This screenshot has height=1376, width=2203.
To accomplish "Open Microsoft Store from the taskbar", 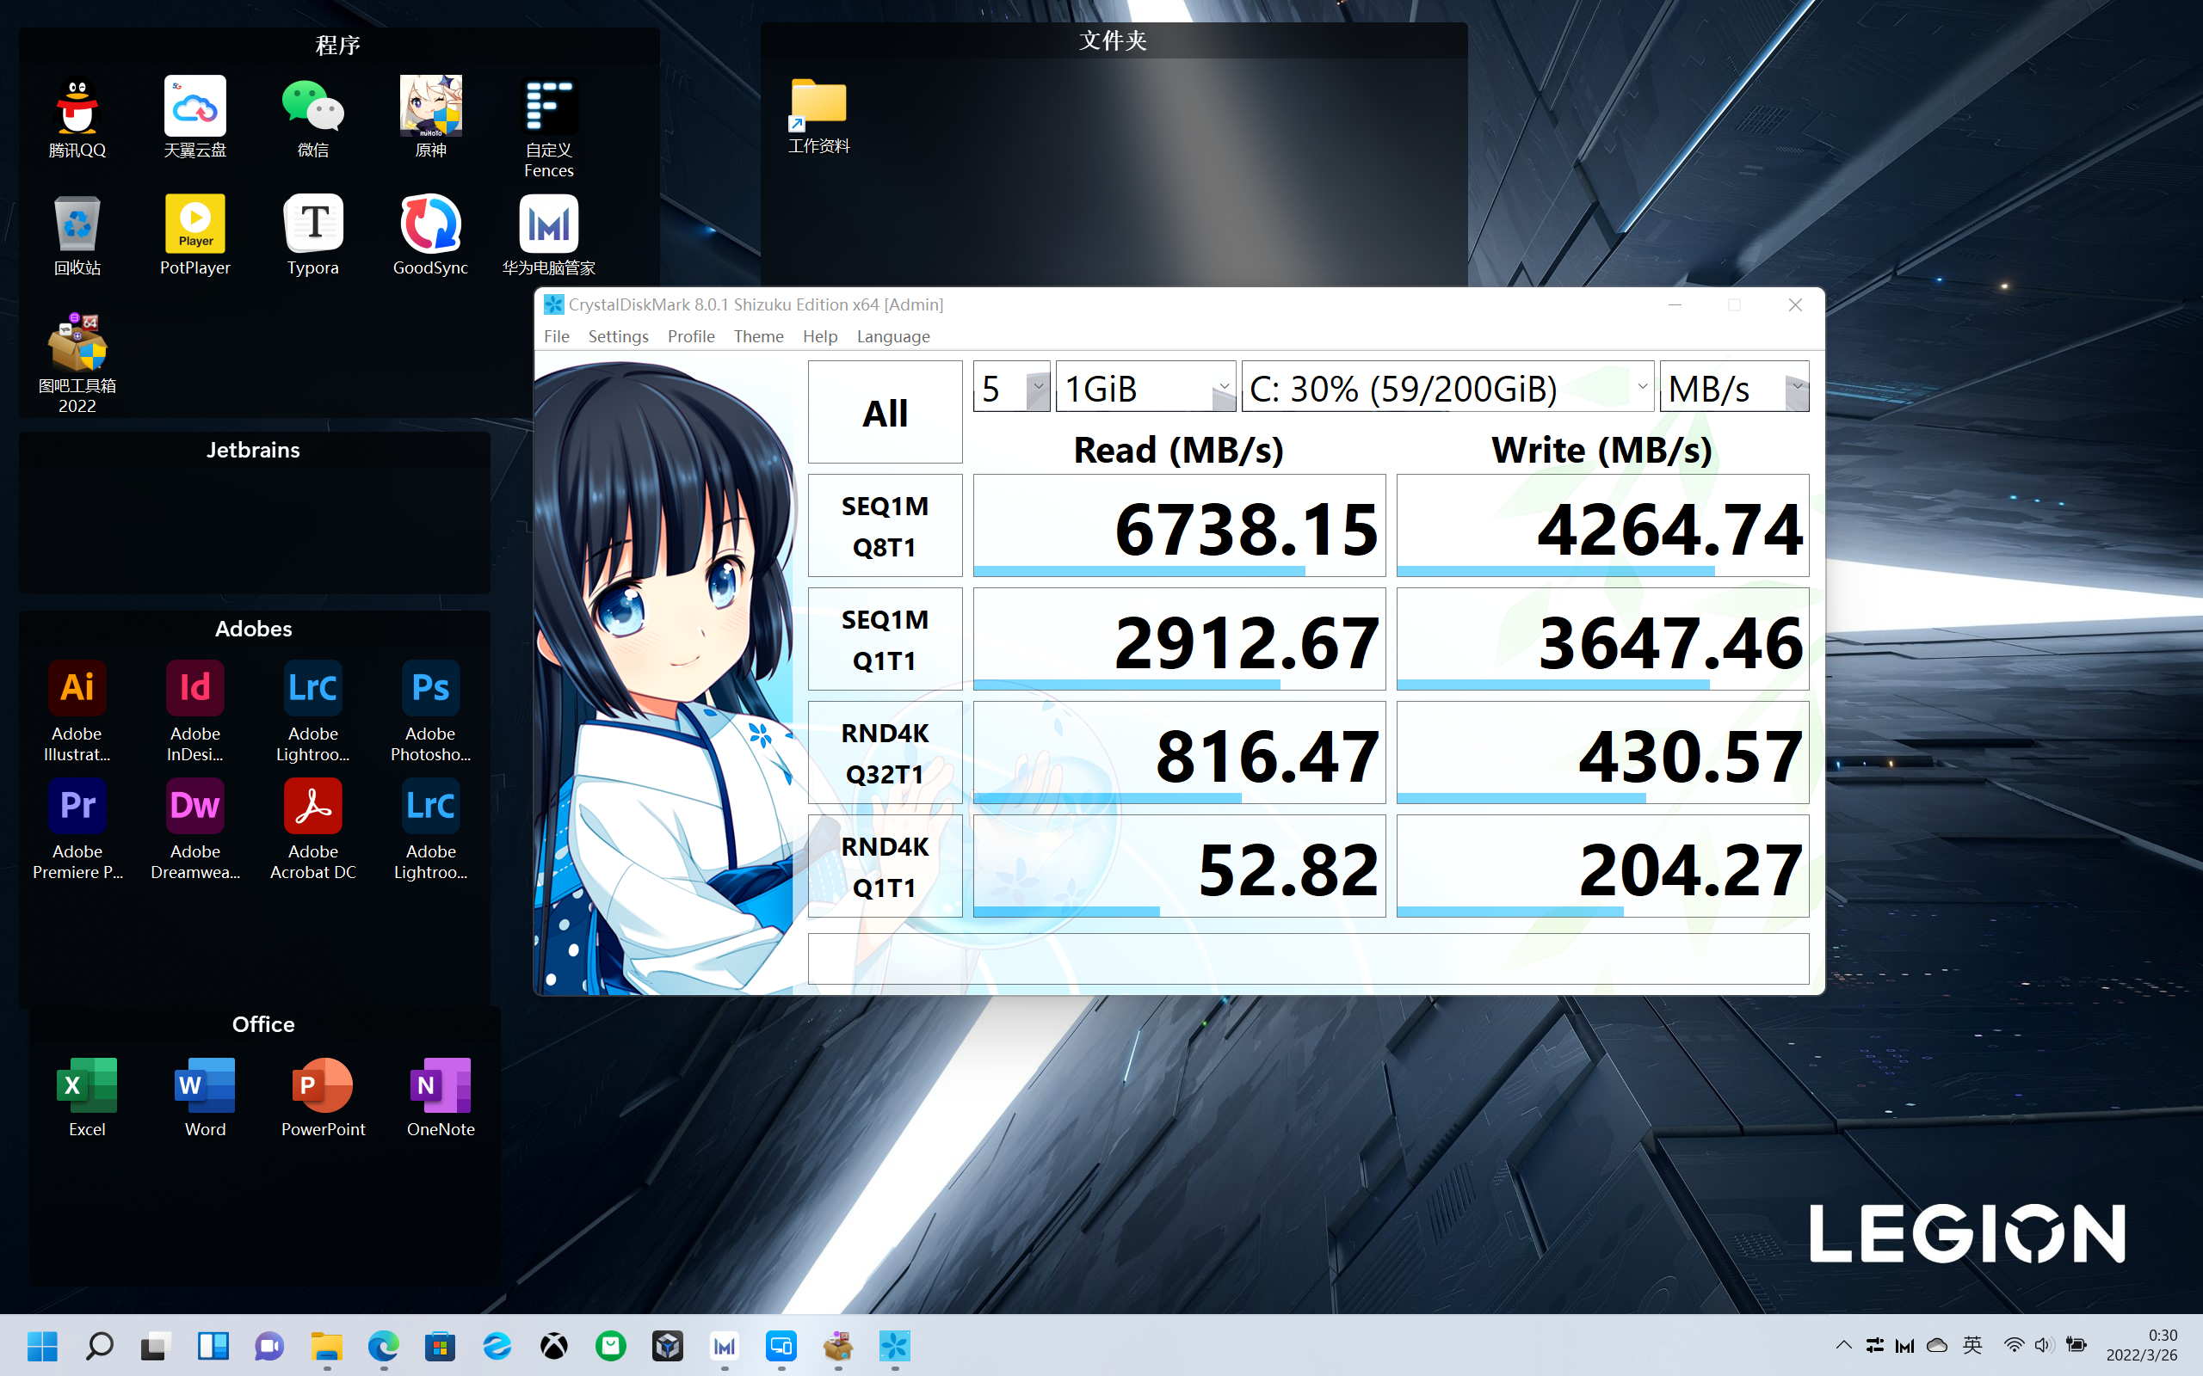I will 440,1345.
